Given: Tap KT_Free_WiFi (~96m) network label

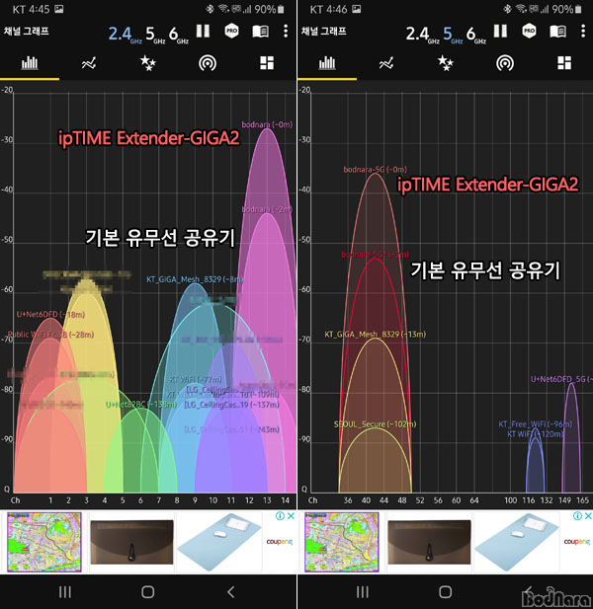Looking at the screenshot, I should [536, 424].
